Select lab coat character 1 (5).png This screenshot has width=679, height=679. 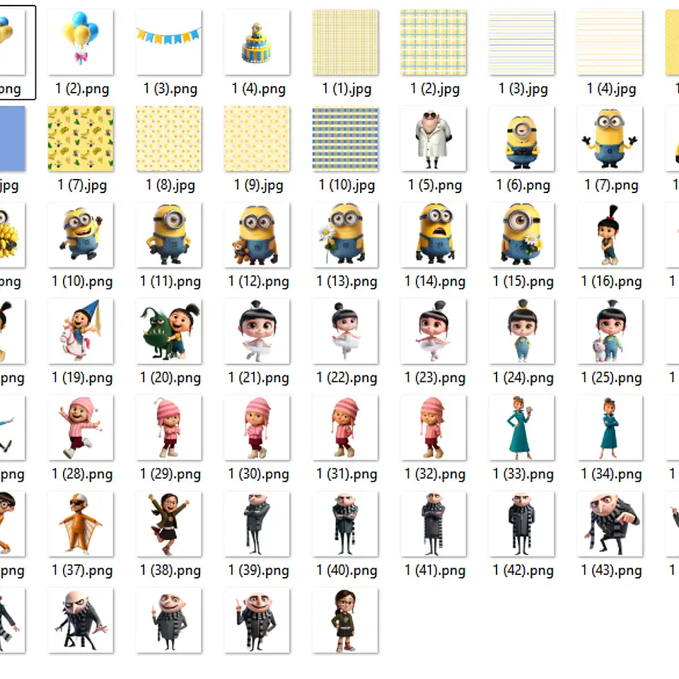coord(433,139)
